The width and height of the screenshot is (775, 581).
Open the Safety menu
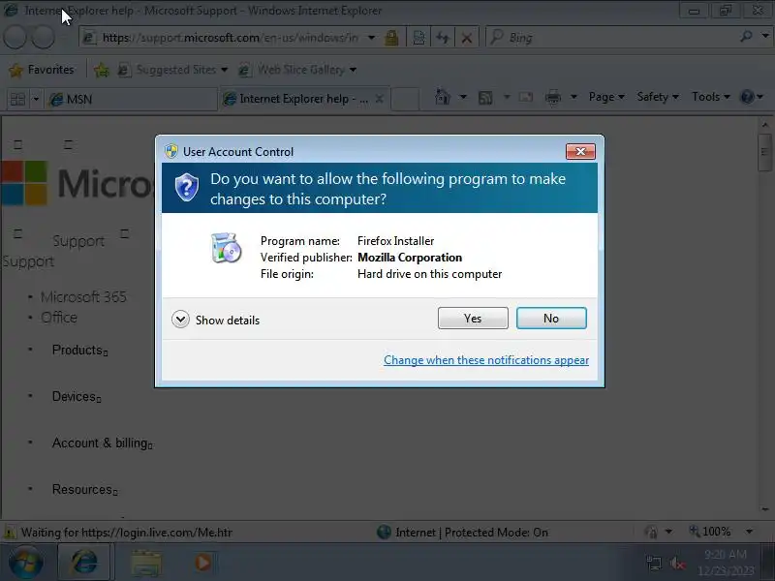(658, 97)
